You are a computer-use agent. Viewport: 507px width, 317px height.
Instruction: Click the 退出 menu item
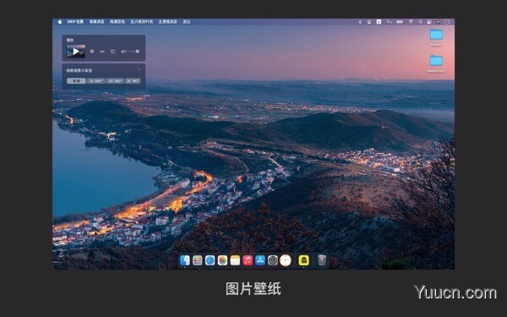point(187,22)
